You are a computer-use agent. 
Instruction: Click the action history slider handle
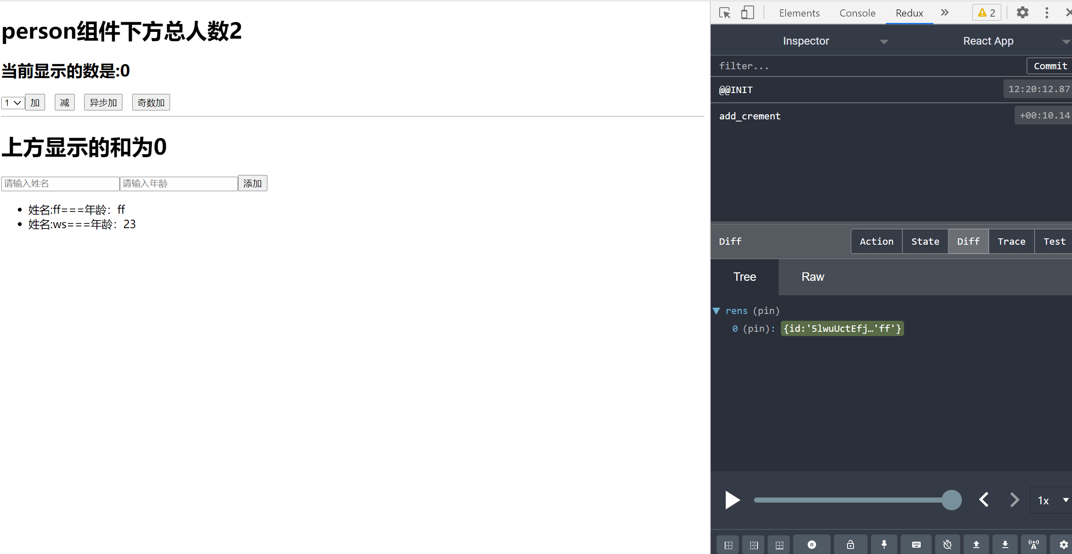pos(952,500)
